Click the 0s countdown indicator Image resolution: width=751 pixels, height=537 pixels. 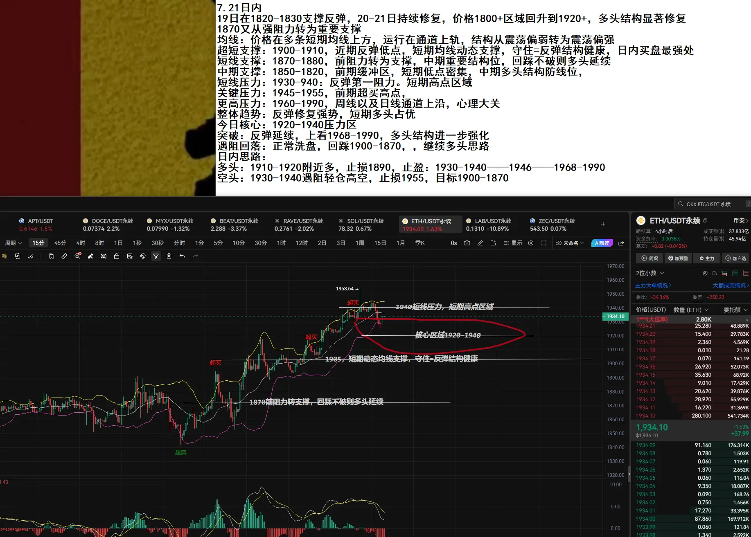pos(454,243)
